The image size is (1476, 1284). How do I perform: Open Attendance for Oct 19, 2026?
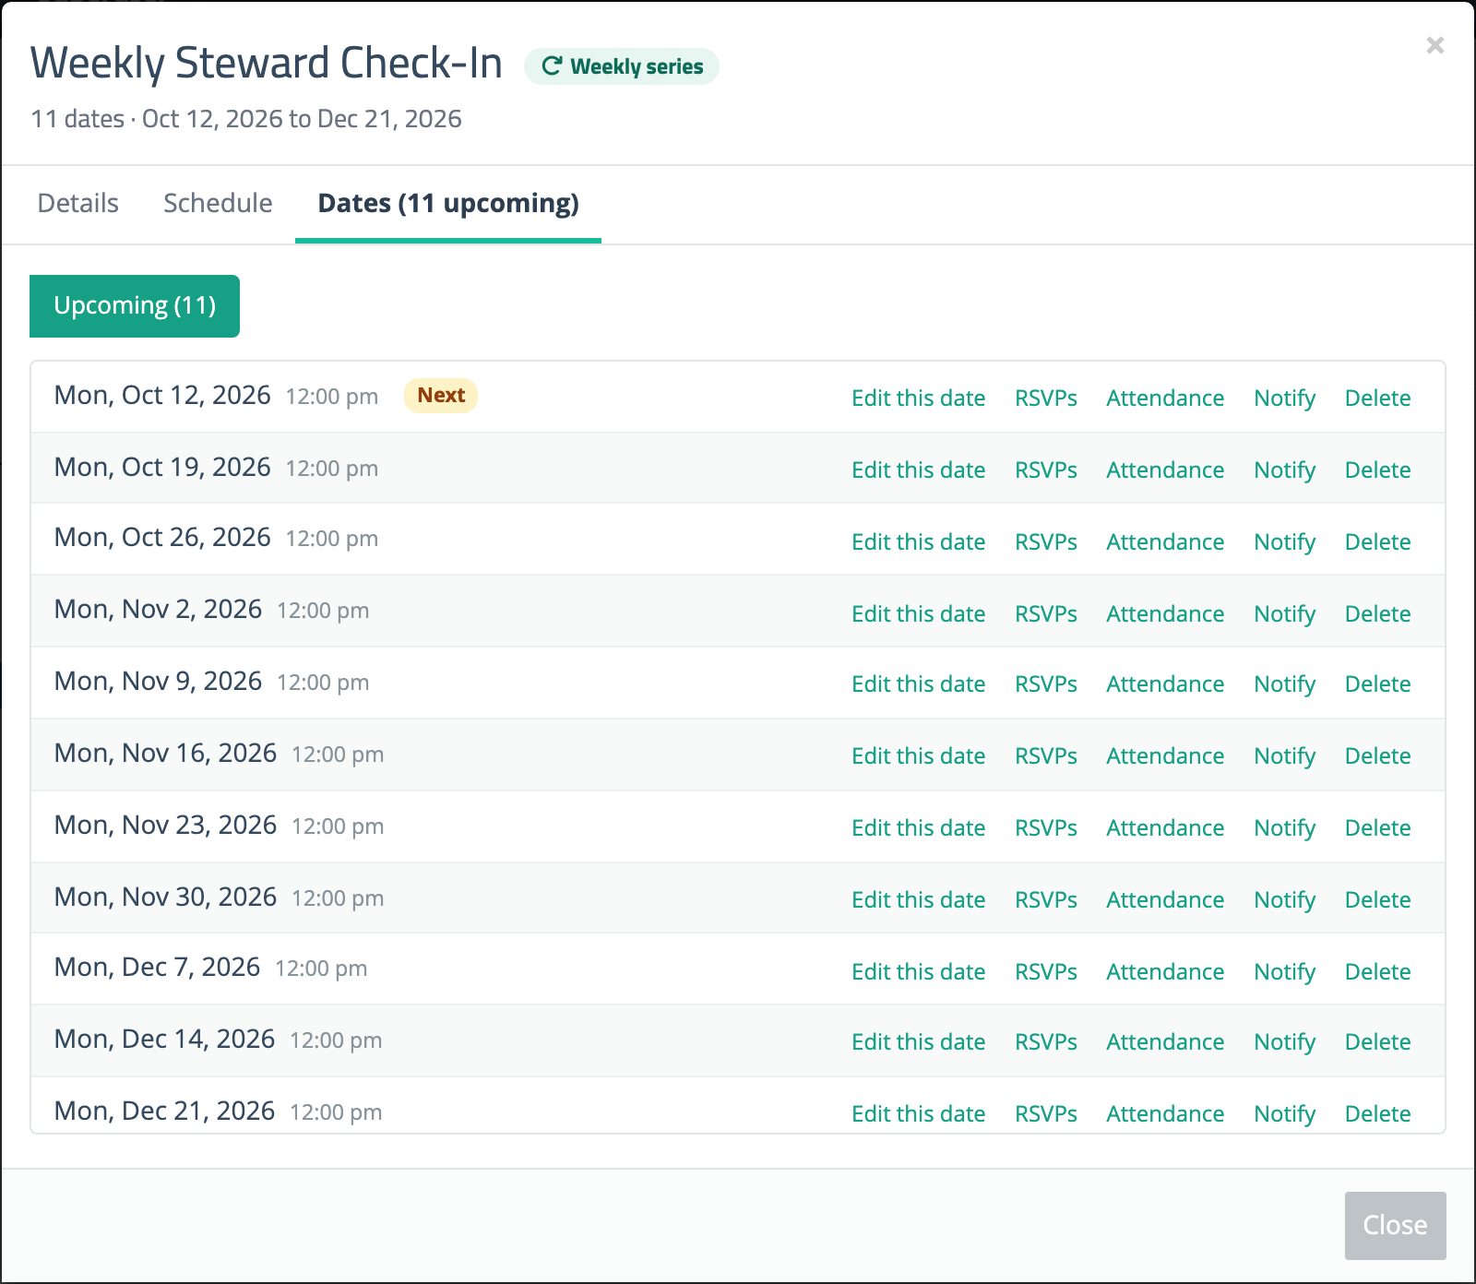[1165, 470]
